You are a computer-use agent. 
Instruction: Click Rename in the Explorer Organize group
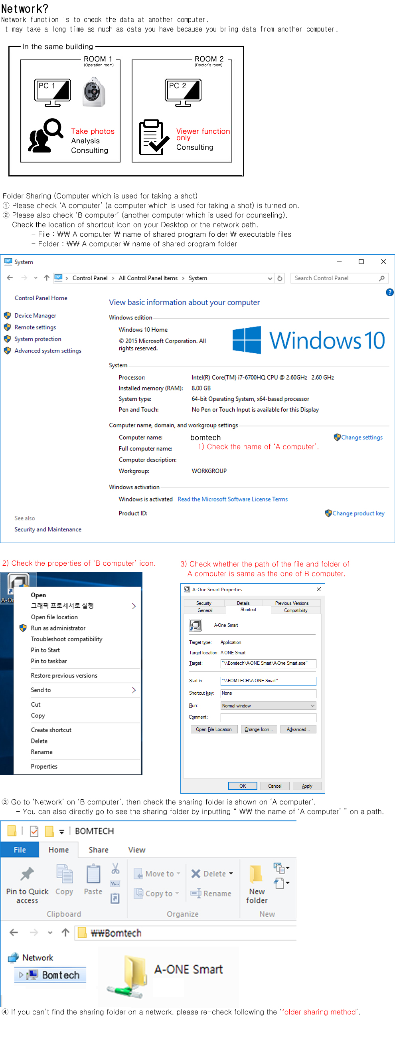pos(211,893)
